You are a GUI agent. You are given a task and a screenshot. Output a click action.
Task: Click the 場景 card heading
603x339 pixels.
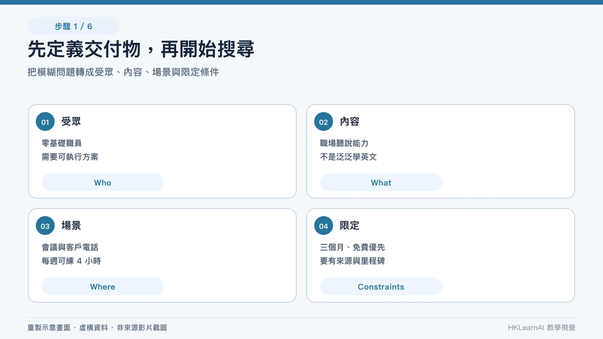pos(71,226)
